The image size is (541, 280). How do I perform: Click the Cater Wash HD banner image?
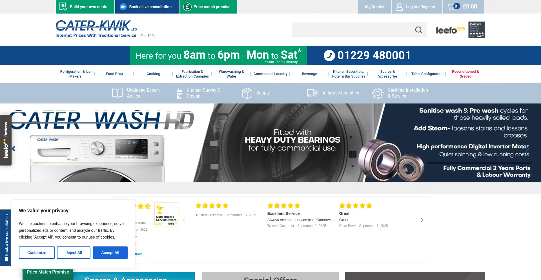click(x=270, y=143)
